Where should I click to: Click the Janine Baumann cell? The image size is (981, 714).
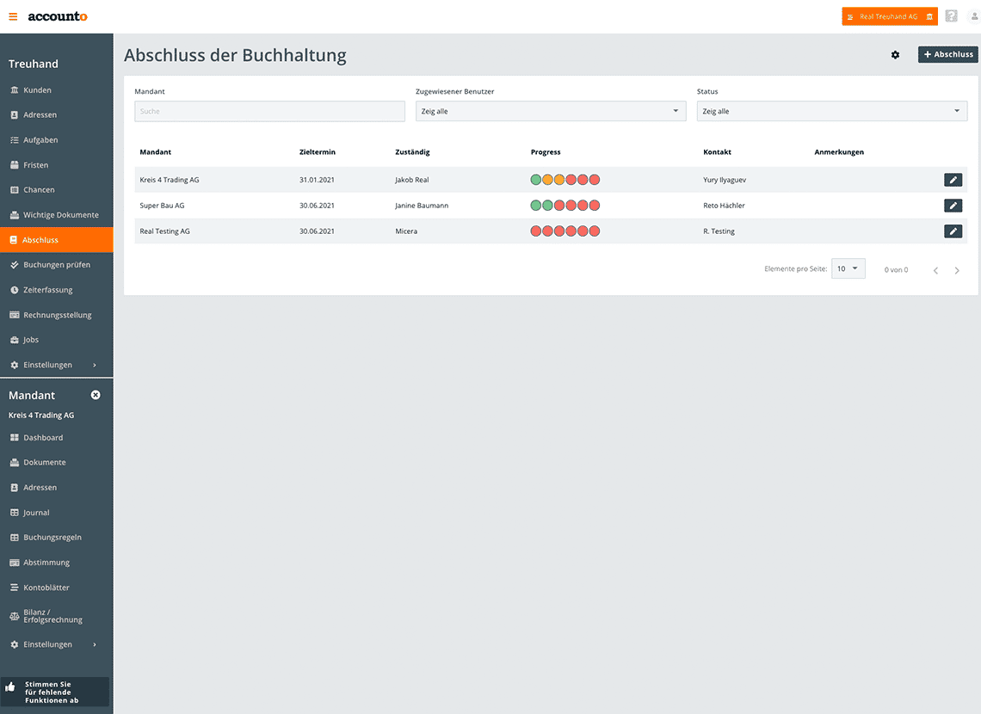422,206
